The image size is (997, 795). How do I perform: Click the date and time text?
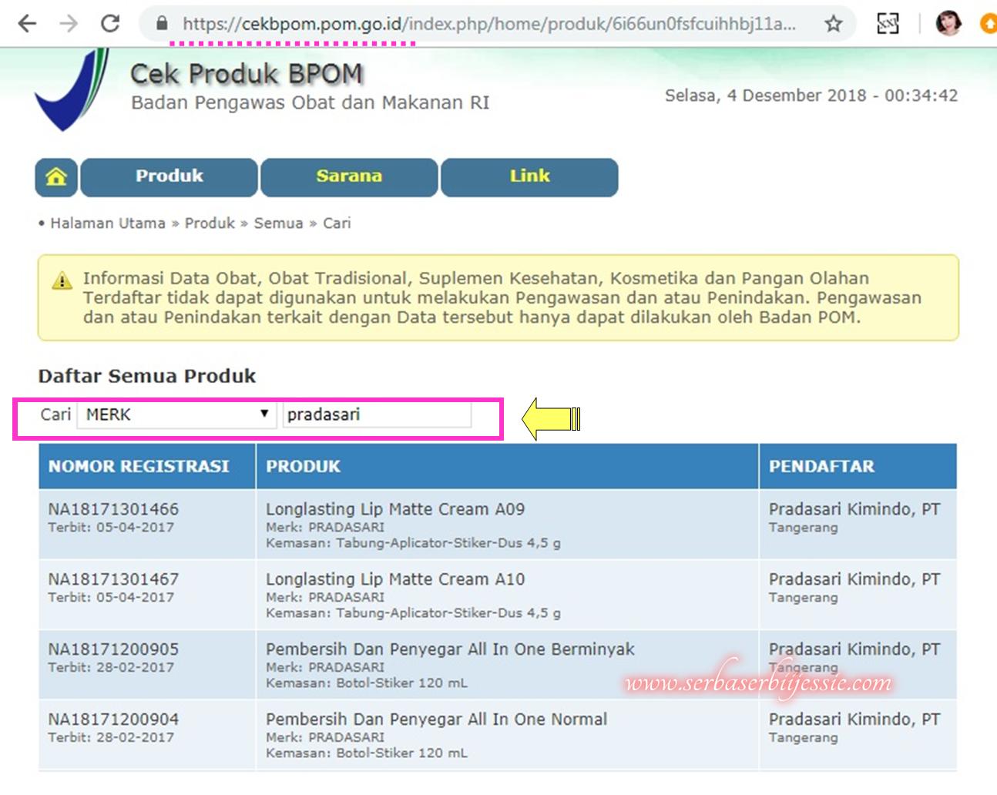[811, 96]
